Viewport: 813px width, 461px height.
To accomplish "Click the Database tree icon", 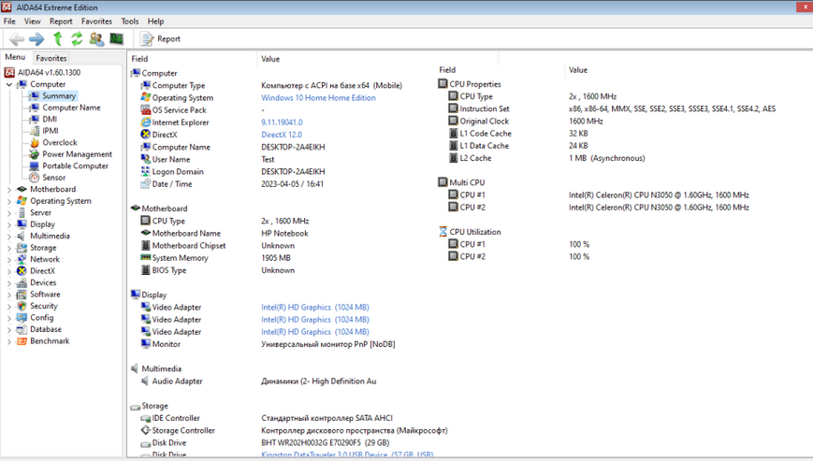I will click(x=22, y=329).
